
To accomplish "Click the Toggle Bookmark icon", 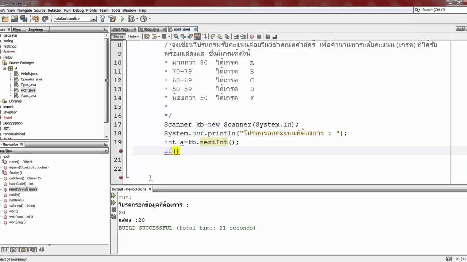I will pos(227,36).
